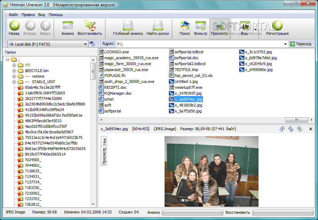
Task: Open the Вид toolbar dropdown arrow
Action: [x=255, y=29]
